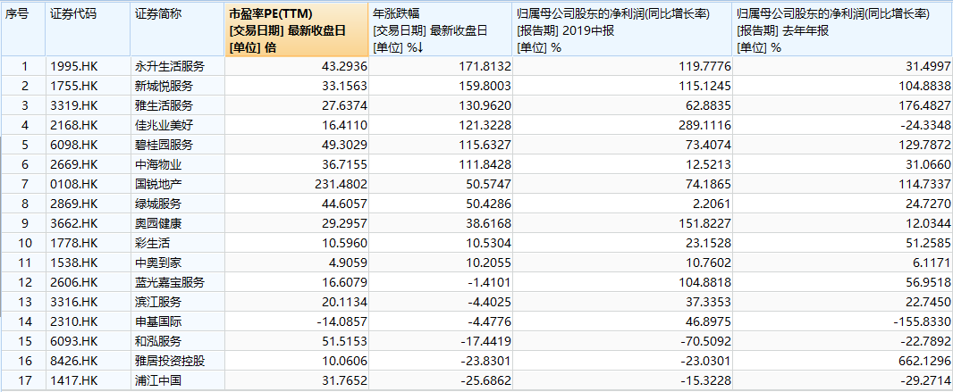The height and width of the screenshot is (392, 953).
Task: Click the name 浦江中国
Action: [x=158, y=380]
